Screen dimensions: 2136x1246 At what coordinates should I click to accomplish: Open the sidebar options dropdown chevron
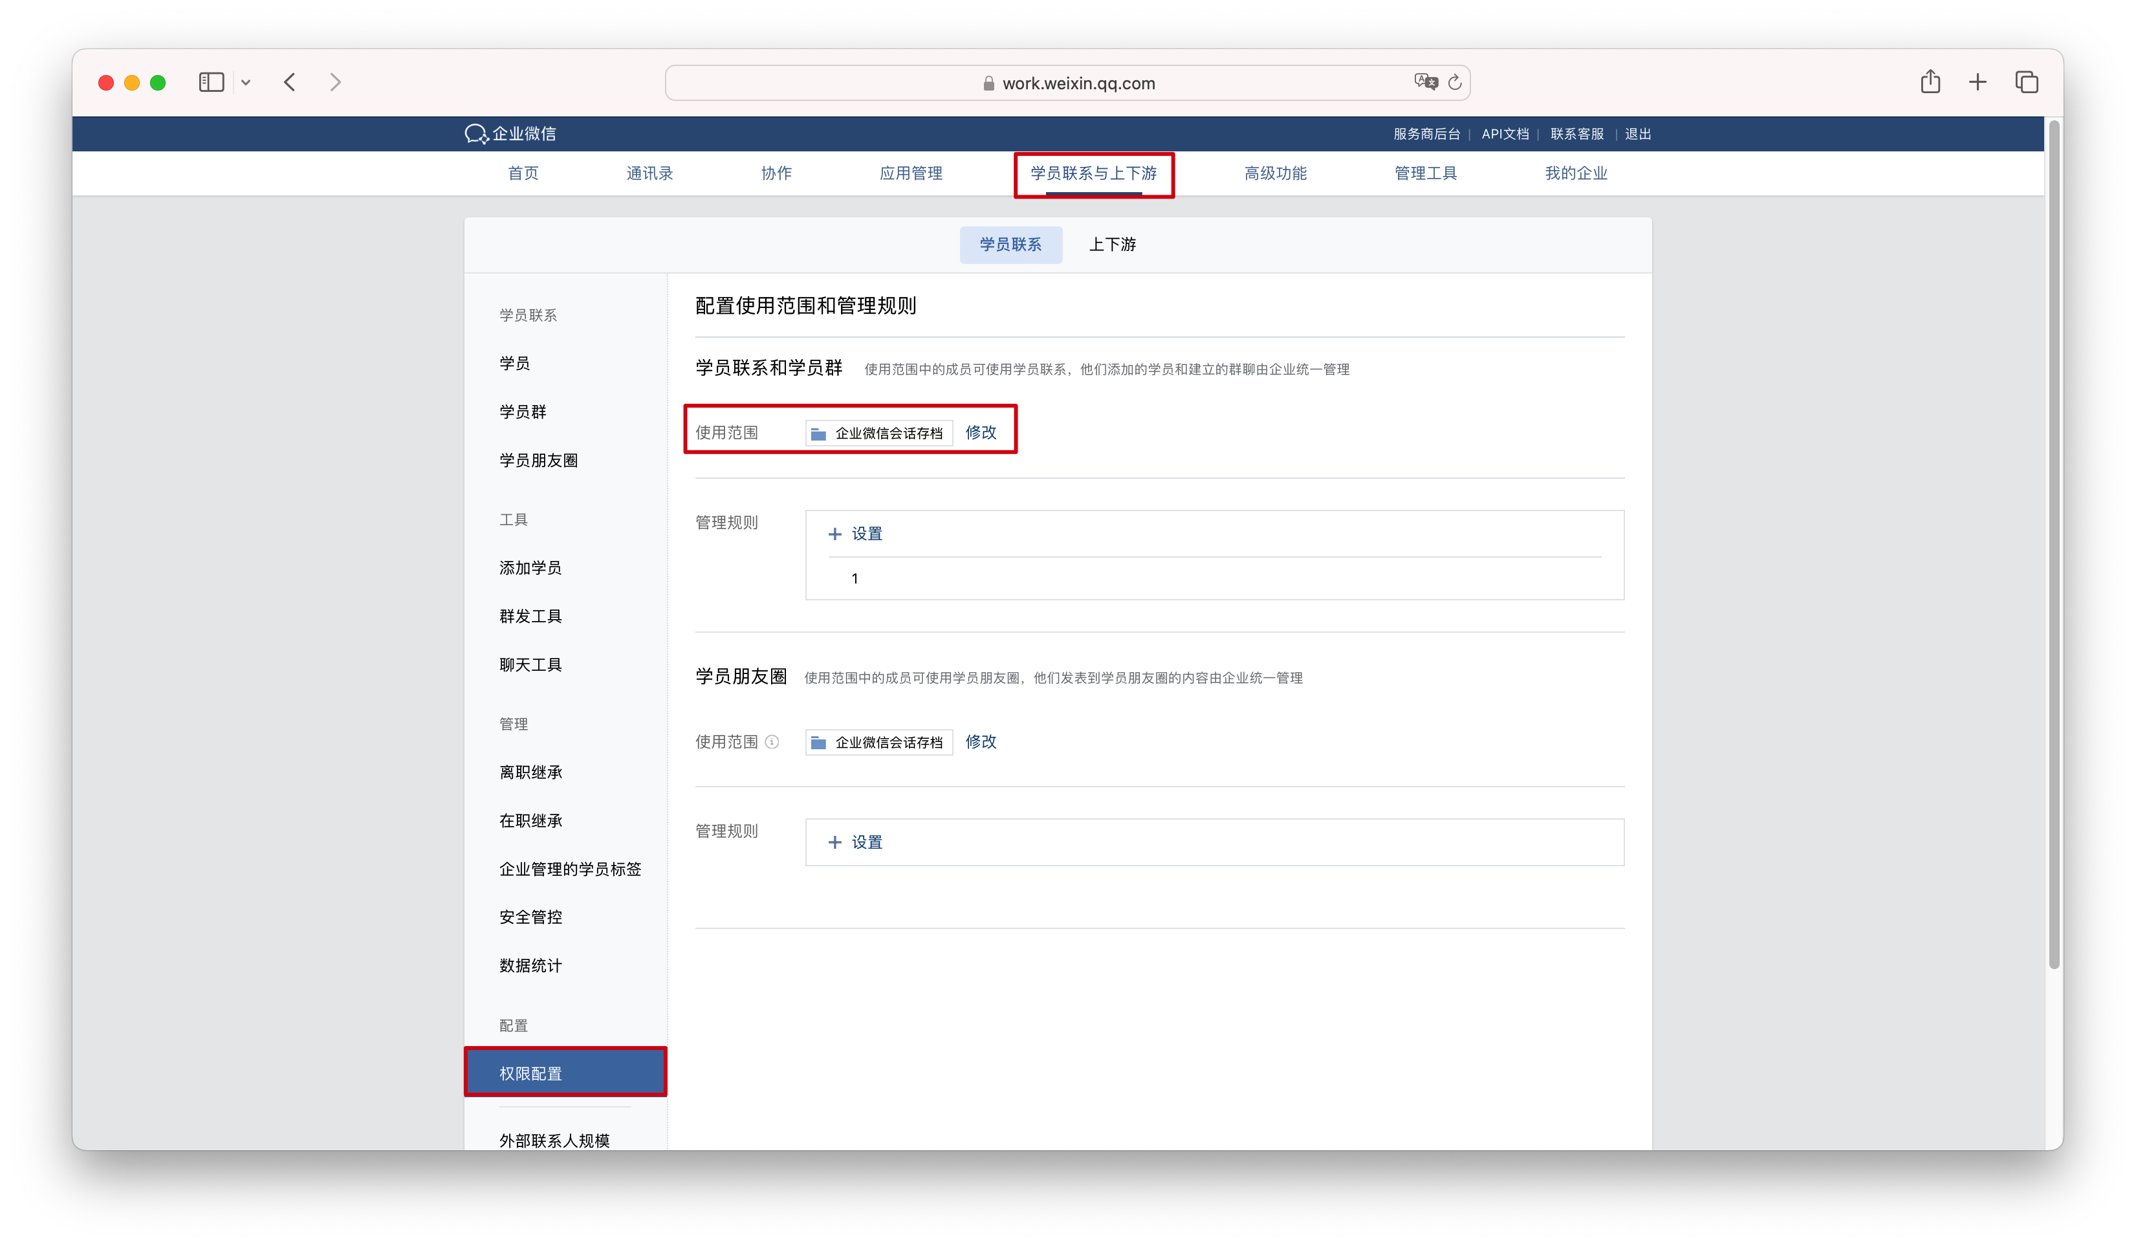coord(246,82)
